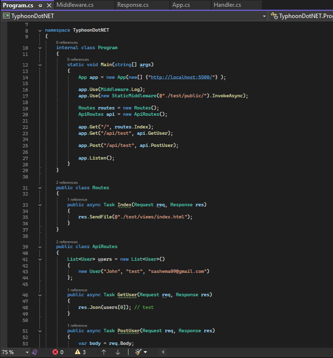This screenshot has width=333, height=358.
Task: Show the 0 errors indicator
Action: pos(58,352)
